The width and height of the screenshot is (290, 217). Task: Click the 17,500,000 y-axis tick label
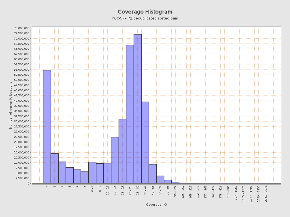[22, 147]
